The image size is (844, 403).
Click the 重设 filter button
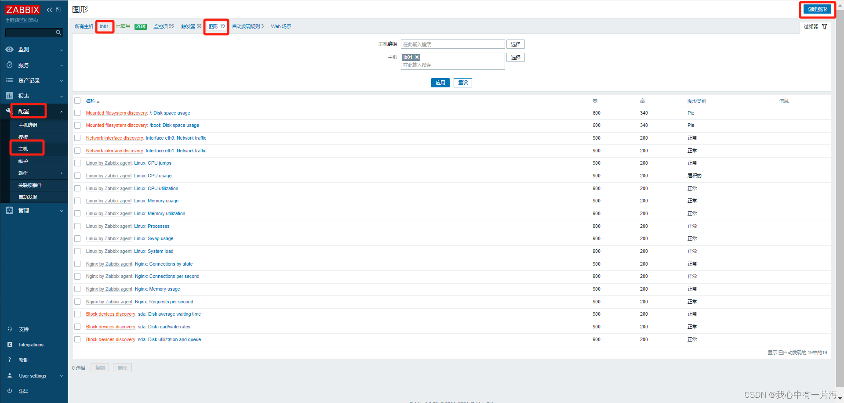click(463, 83)
